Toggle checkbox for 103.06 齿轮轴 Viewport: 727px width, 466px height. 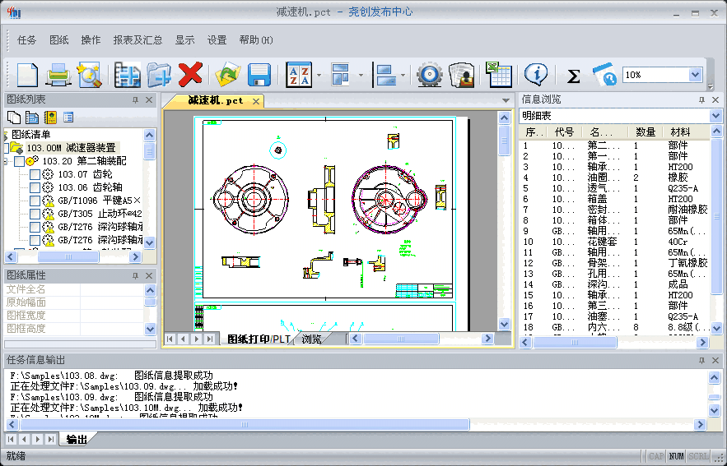[x=35, y=188]
